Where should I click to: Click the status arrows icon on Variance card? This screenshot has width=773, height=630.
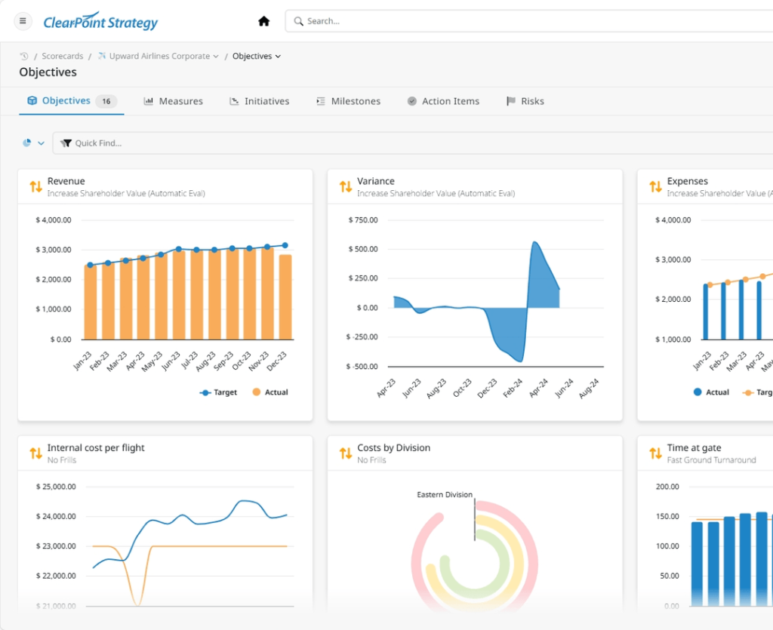(x=346, y=186)
